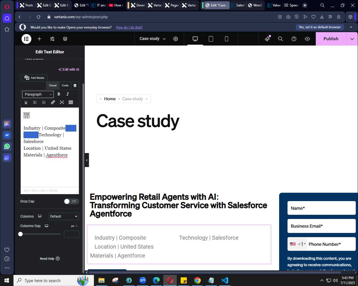This screenshot has height=286, width=358.
Task: Apply italic formatting in text editor
Action: click(x=67, y=94)
